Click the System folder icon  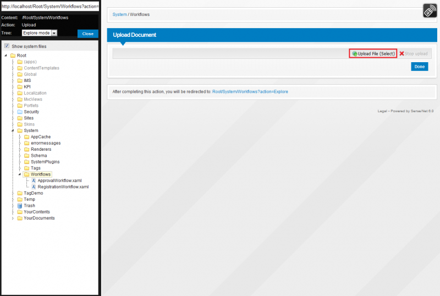[20, 130]
